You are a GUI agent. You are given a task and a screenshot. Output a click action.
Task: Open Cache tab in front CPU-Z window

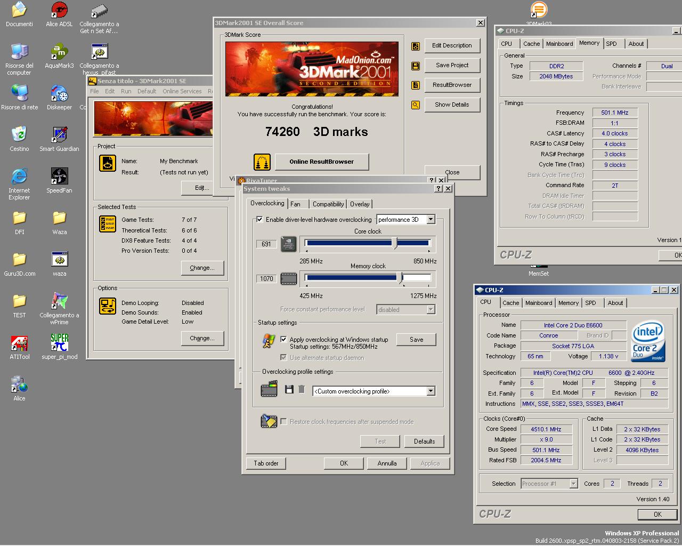coord(510,303)
